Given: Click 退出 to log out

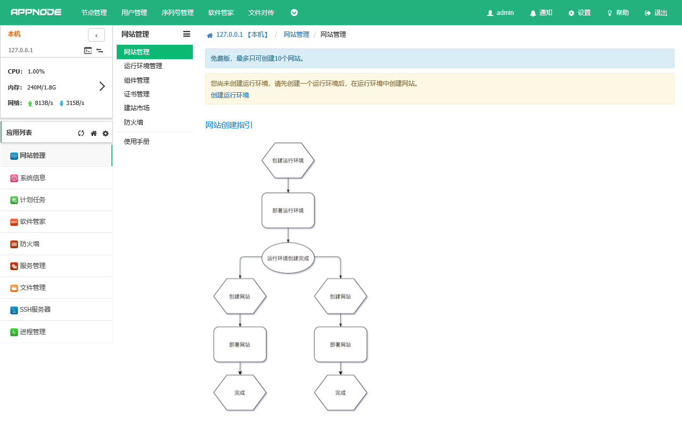Looking at the screenshot, I should tap(656, 13).
